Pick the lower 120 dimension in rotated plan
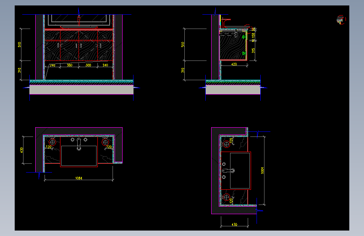 pyautogui.click(x=231, y=200)
